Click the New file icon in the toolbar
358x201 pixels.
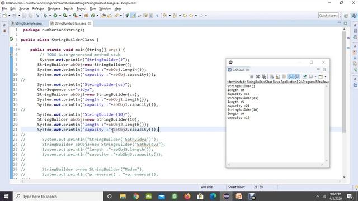[x=4, y=16]
